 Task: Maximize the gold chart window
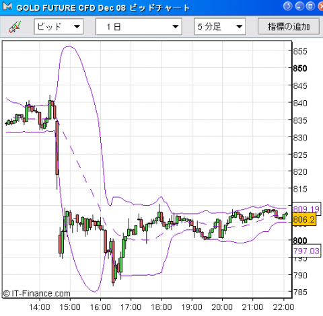point(310,6)
